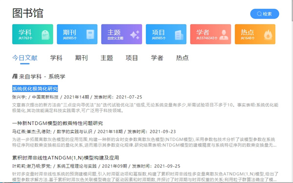Select the 热点 tab
This screenshot has width=293, height=183.
[x=182, y=58]
